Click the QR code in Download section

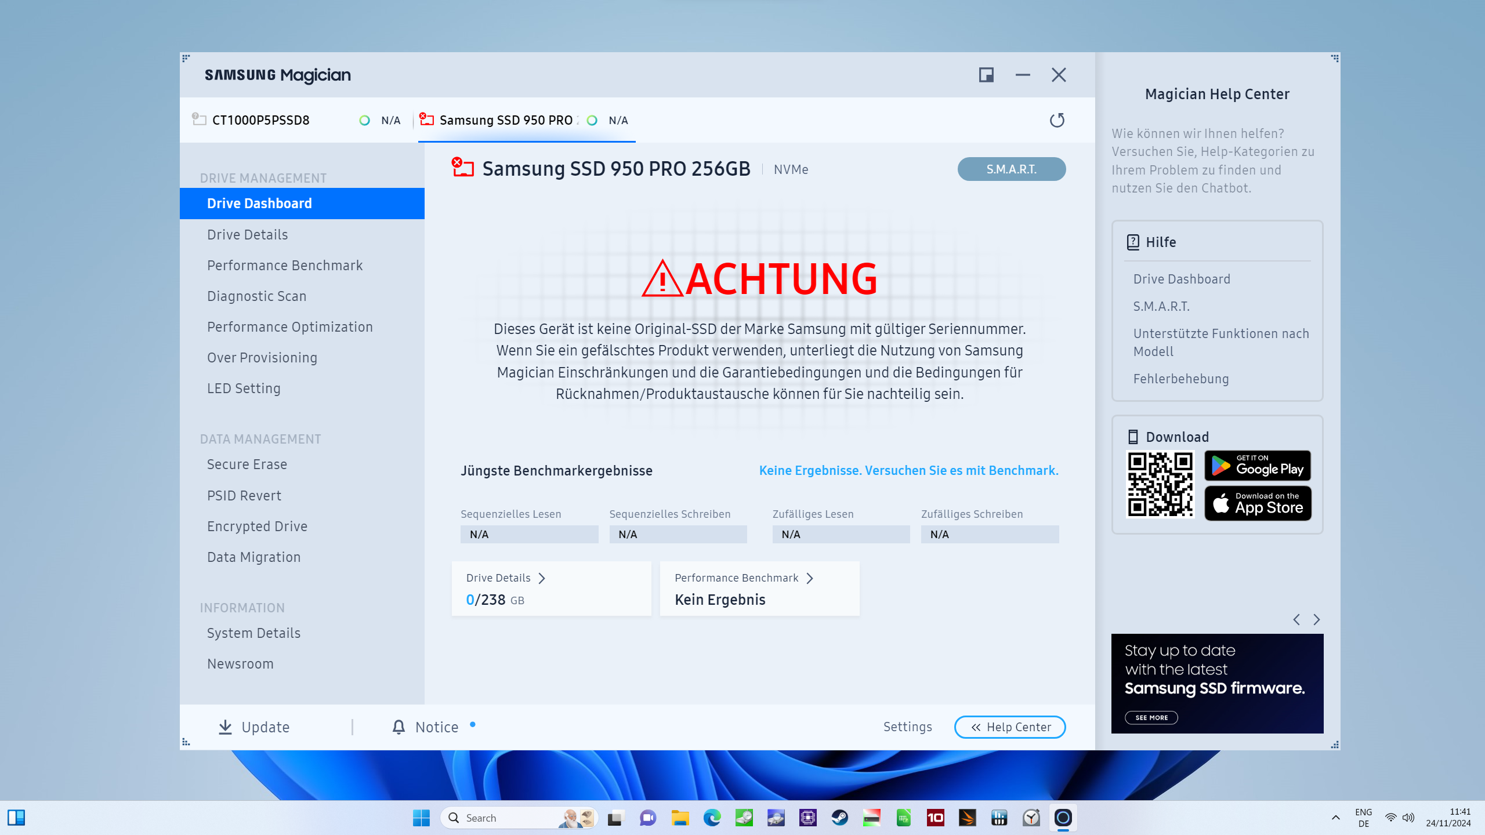(1160, 484)
